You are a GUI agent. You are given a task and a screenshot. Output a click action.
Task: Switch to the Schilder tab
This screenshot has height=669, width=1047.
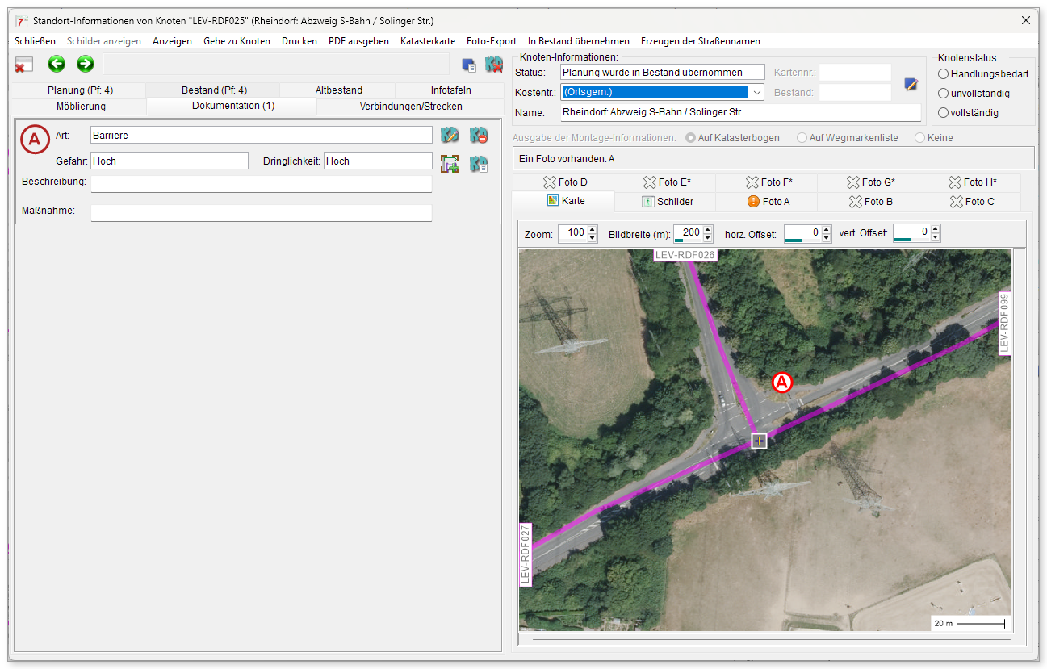(x=665, y=202)
